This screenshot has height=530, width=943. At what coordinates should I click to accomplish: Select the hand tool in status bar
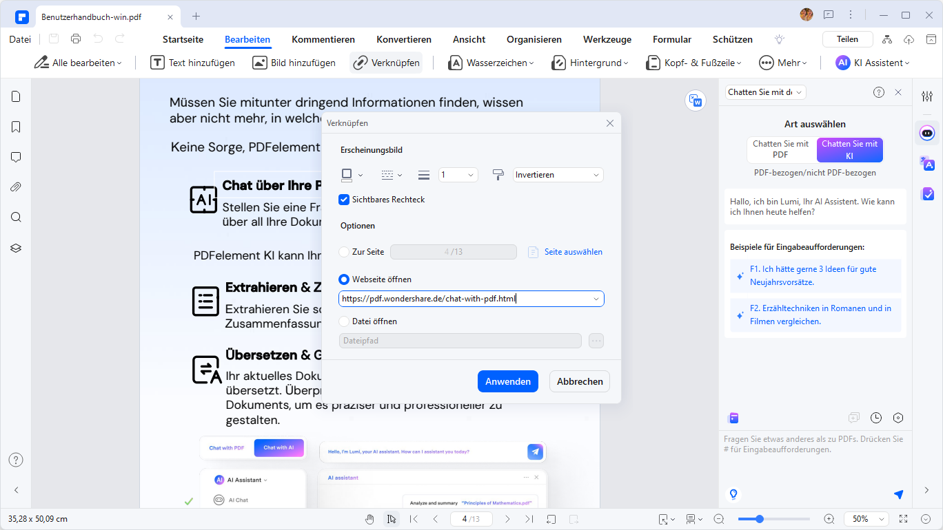click(369, 519)
